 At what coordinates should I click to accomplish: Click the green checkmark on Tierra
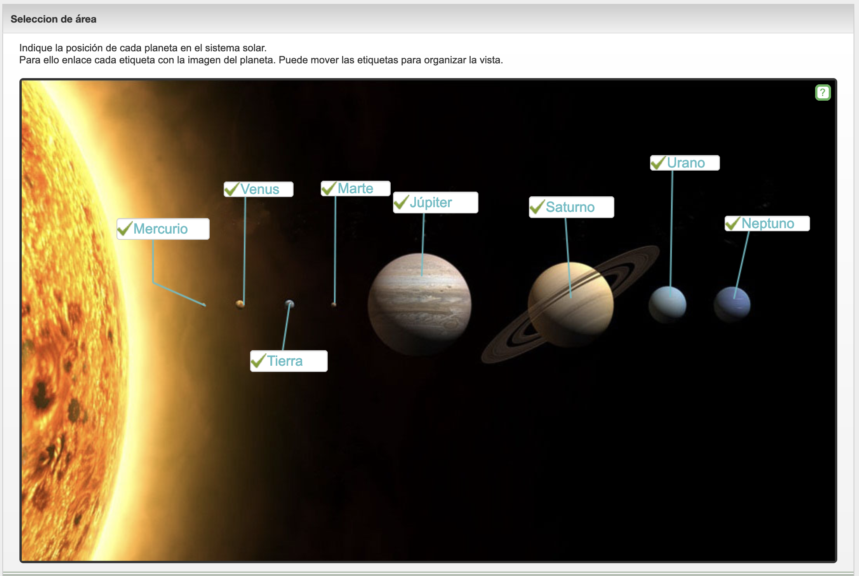(258, 361)
